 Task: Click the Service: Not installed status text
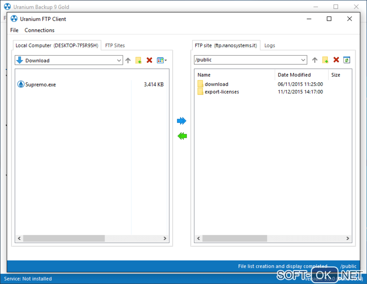point(28,279)
